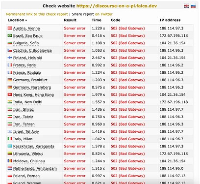Click the flag beside Germany, Frankfurt
This screenshot has width=200, height=184.
[10, 80]
